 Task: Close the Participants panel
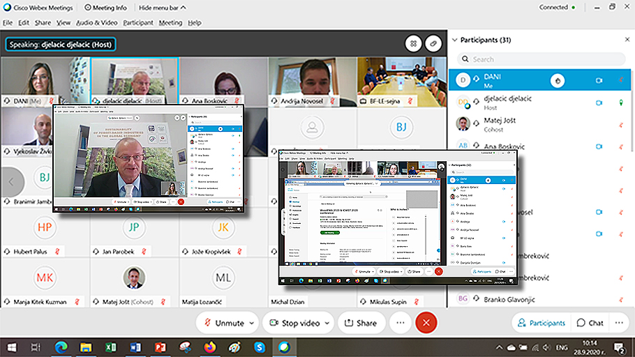pyautogui.click(x=627, y=39)
